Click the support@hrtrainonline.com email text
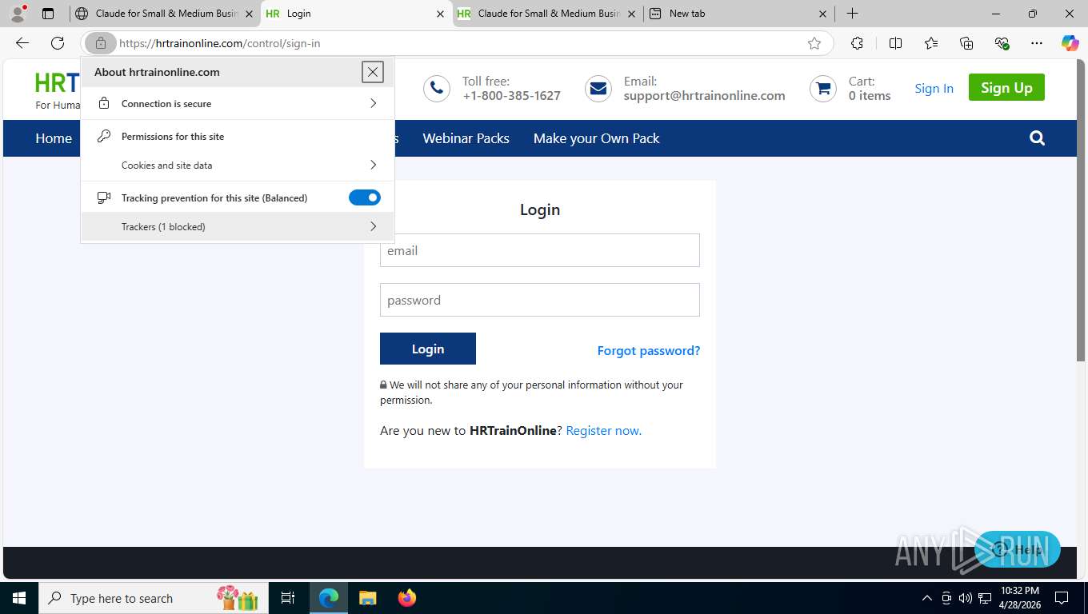This screenshot has height=614, width=1088. [704, 95]
